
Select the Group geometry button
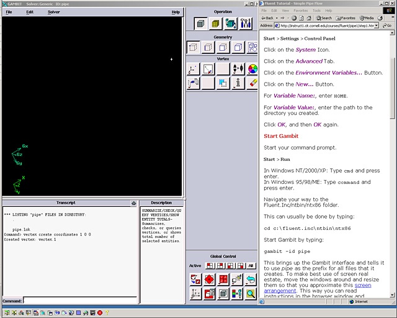tap(252, 47)
